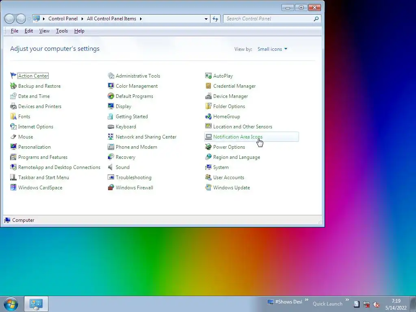The width and height of the screenshot is (416, 312).
Task: Click the Control Panel taskbar button
Action: 36,304
